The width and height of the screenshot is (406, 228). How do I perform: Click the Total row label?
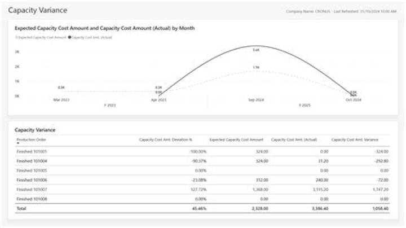point(21,208)
